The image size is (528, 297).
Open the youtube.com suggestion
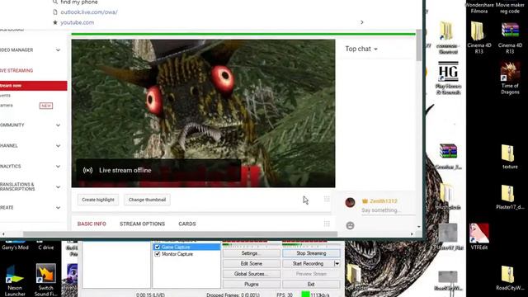(x=77, y=22)
